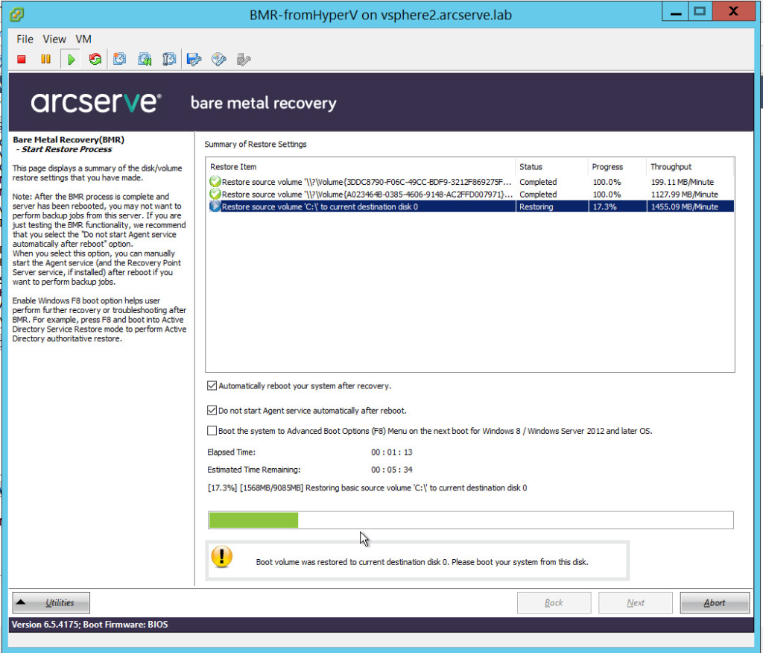Click the Boot volume was restored message
This screenshot has height=653, width=763.
click(422, 562)
